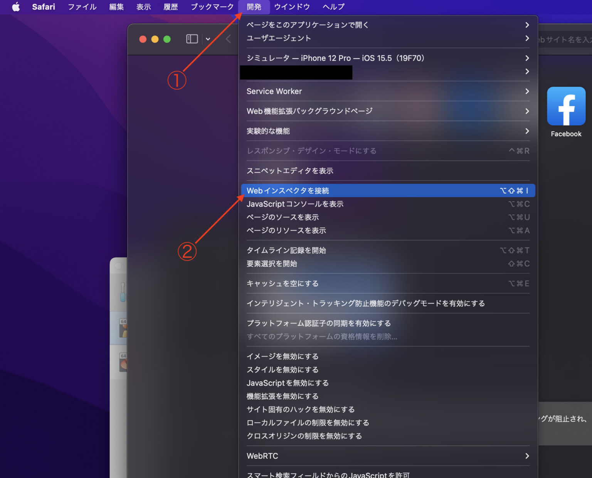Disable images via イメージを無効にする
Image resolution: width=592 pixels, height=478 pixels.
[x=282, y=356]
